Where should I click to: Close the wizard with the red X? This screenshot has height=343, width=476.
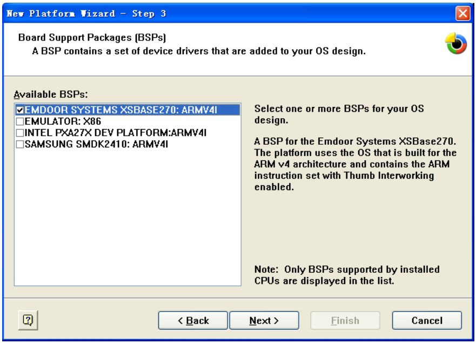click(x=462, y=14)
